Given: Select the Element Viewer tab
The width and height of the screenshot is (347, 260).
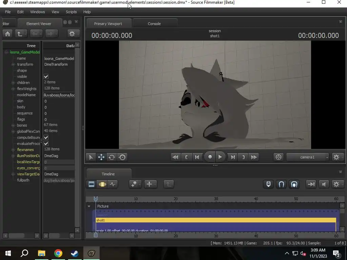Looking at the screenshot, I should 39,24.
